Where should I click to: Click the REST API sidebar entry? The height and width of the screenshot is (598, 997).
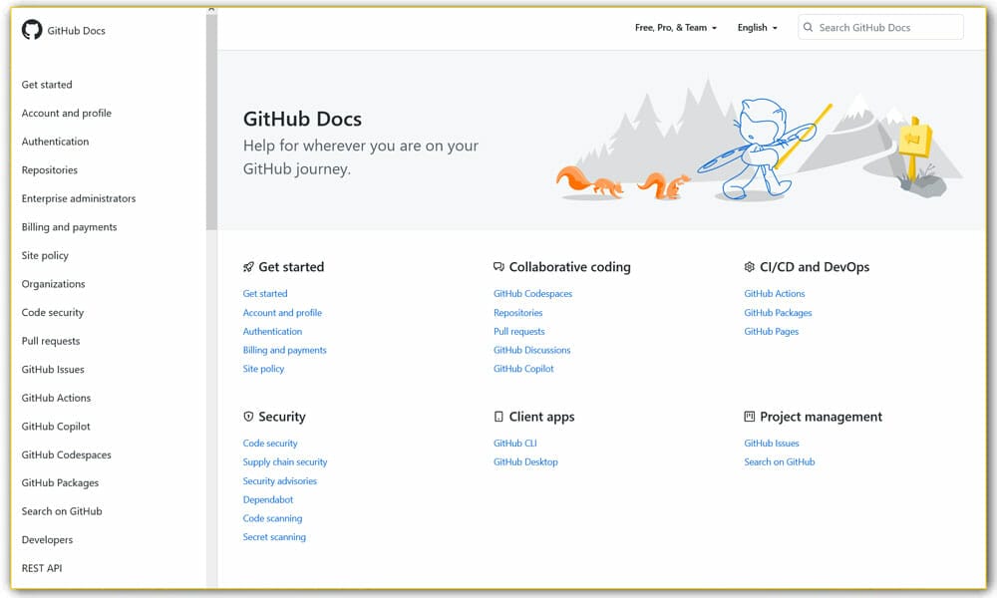point(41,567)
